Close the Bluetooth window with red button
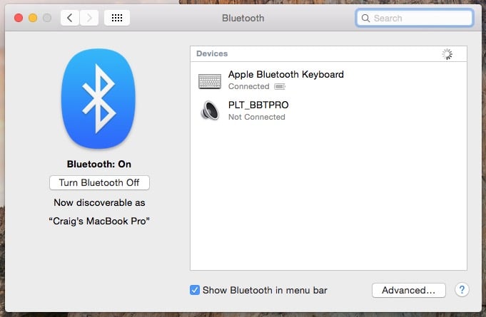 19,18
